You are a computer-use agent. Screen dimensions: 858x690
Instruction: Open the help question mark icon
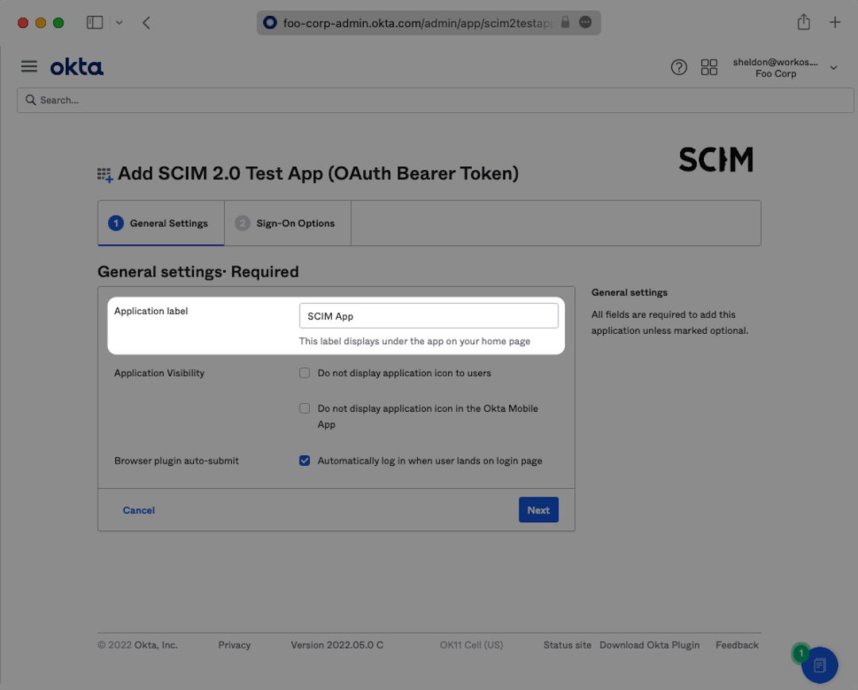click(678, 68)
